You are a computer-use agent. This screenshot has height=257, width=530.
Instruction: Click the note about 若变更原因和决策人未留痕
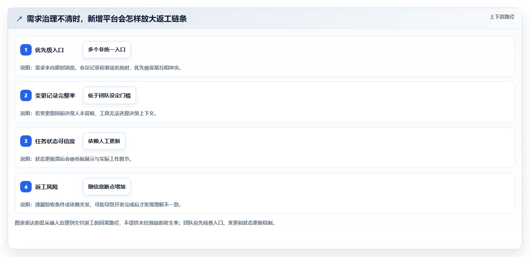tap(88, 113)
